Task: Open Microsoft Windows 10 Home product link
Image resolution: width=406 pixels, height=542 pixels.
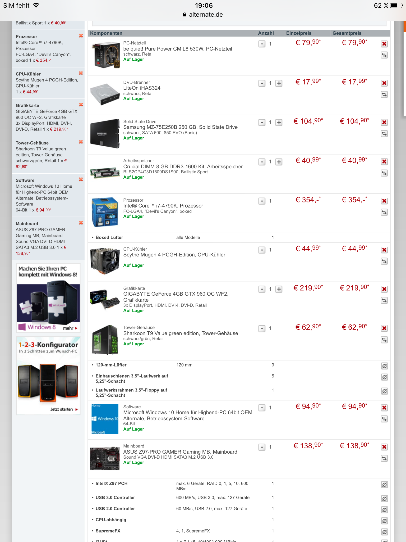Action: 188,415
